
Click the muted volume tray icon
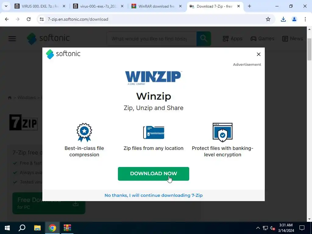click(273, 228)
